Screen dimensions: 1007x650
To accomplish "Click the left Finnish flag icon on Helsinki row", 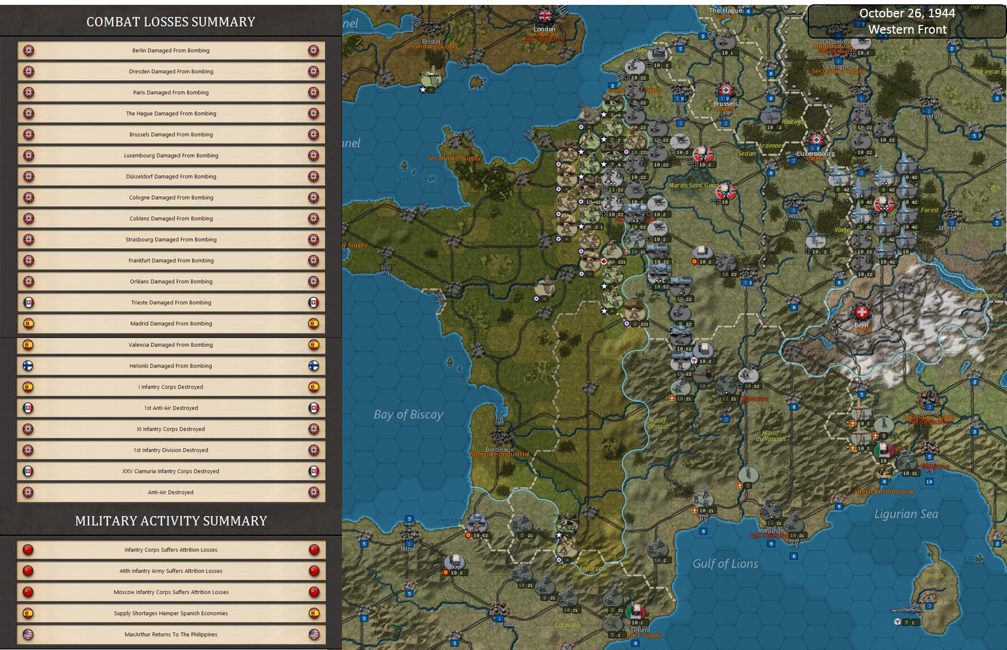I will 28,366.
